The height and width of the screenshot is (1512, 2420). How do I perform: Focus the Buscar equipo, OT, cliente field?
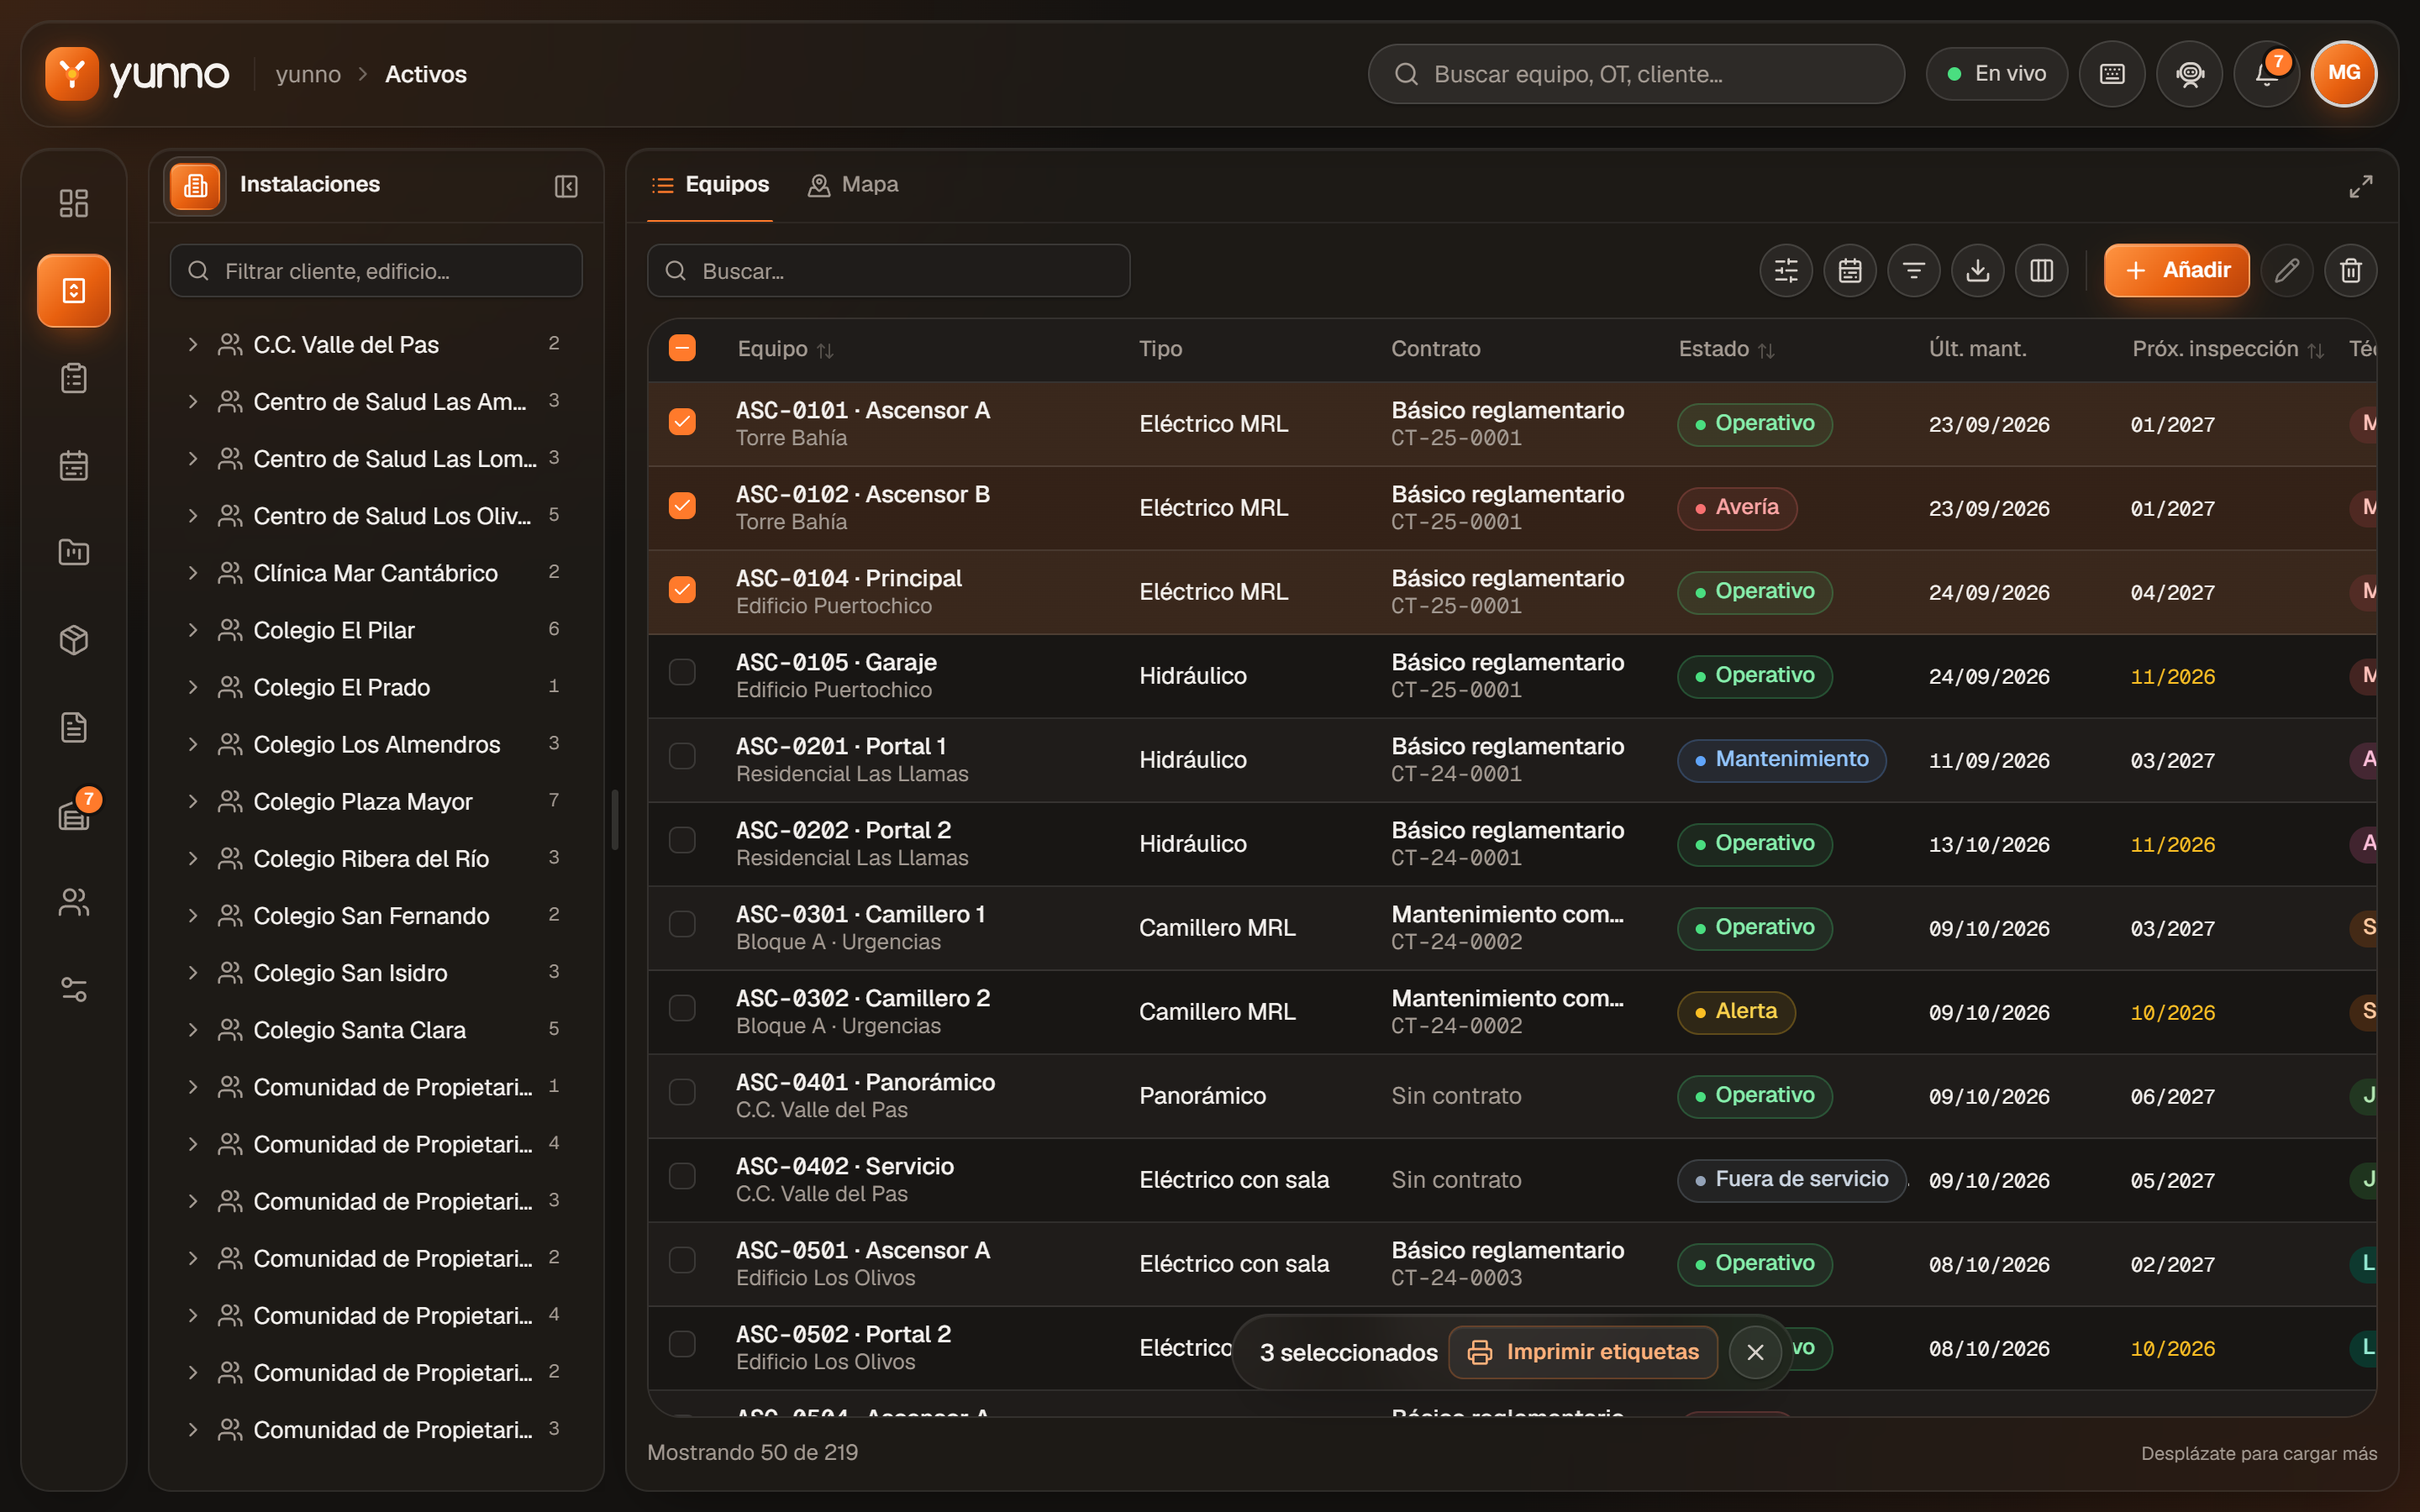click(x=1636, y=74)
